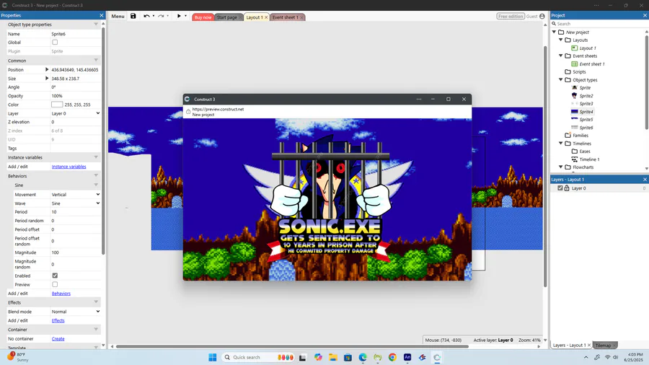Switch to the Layout 1 tab

255,17
